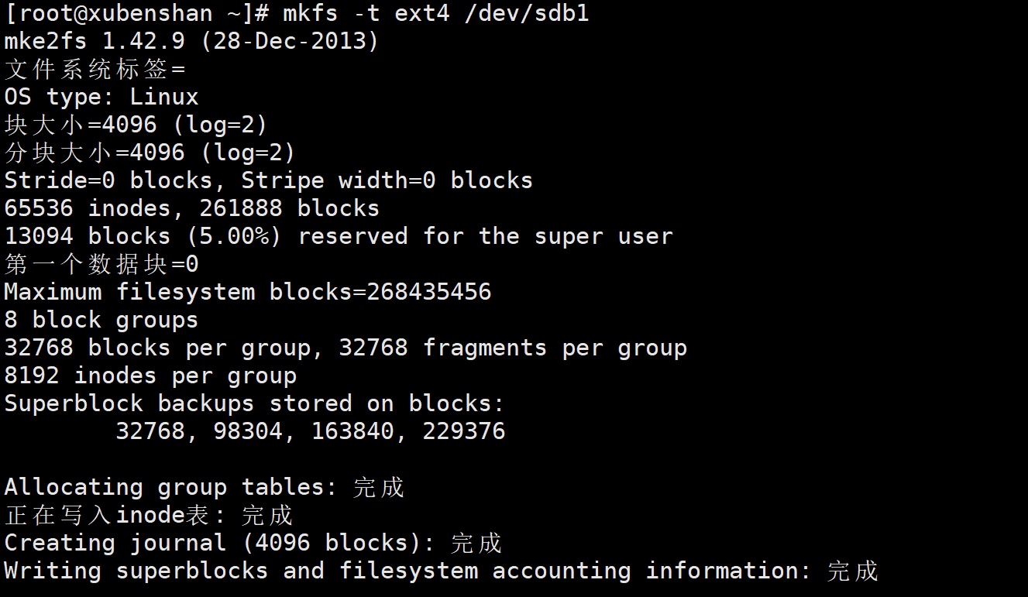Click the 8192 inodes per group line

tap(150, 376)
